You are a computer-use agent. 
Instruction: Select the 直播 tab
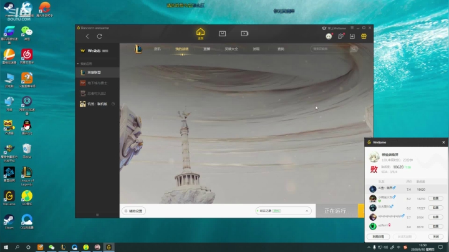[x=207, y=49]
